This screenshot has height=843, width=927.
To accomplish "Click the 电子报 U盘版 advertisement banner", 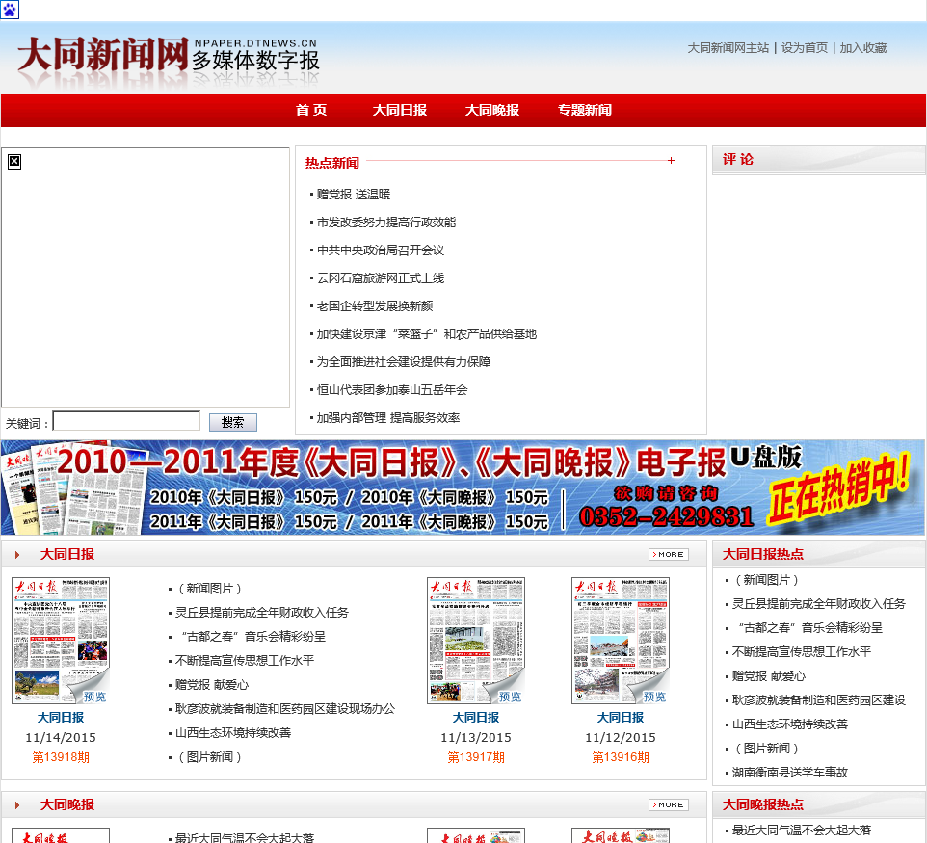I will [463, 487].
